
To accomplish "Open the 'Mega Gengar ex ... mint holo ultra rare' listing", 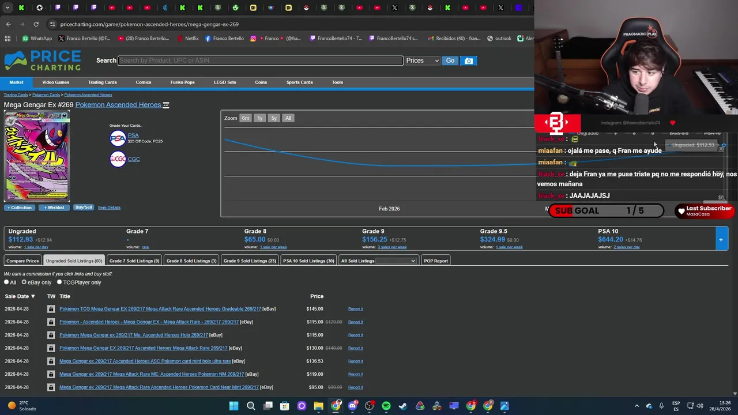I will pos(145,361).
